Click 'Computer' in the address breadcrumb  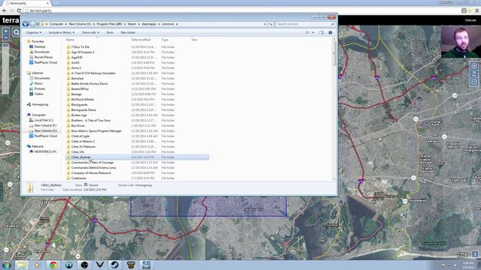point(56,24)
